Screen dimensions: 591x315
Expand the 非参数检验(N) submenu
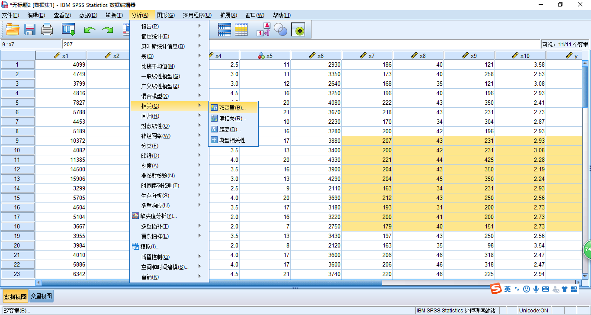point(169,175)
